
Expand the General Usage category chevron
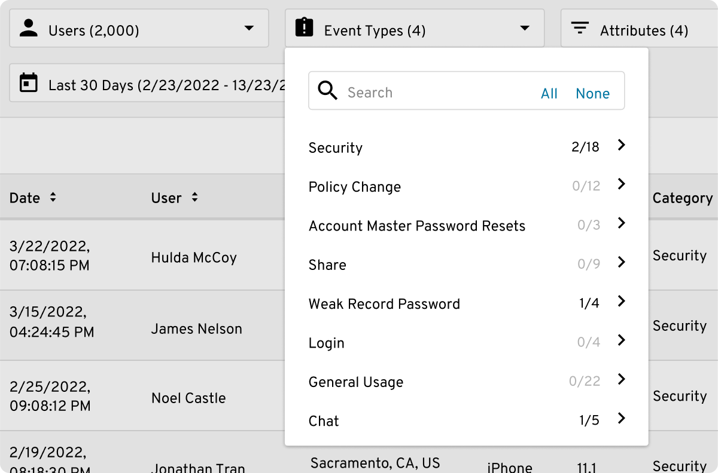(622, 379)
